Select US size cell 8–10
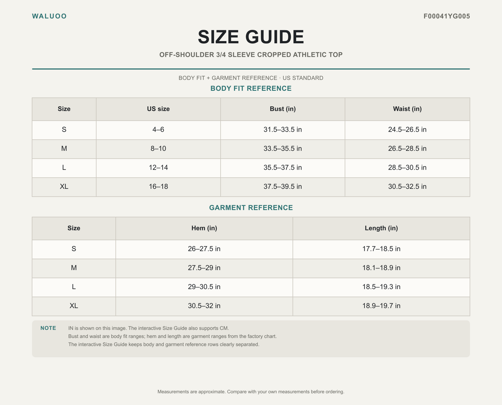 158,148
